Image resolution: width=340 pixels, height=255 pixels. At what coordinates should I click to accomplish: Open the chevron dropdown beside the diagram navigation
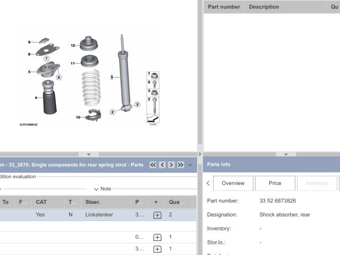point(190,165)
